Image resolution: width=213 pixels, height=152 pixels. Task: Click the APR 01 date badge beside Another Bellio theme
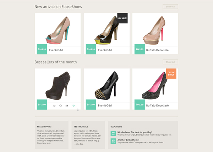pos(113,141)
